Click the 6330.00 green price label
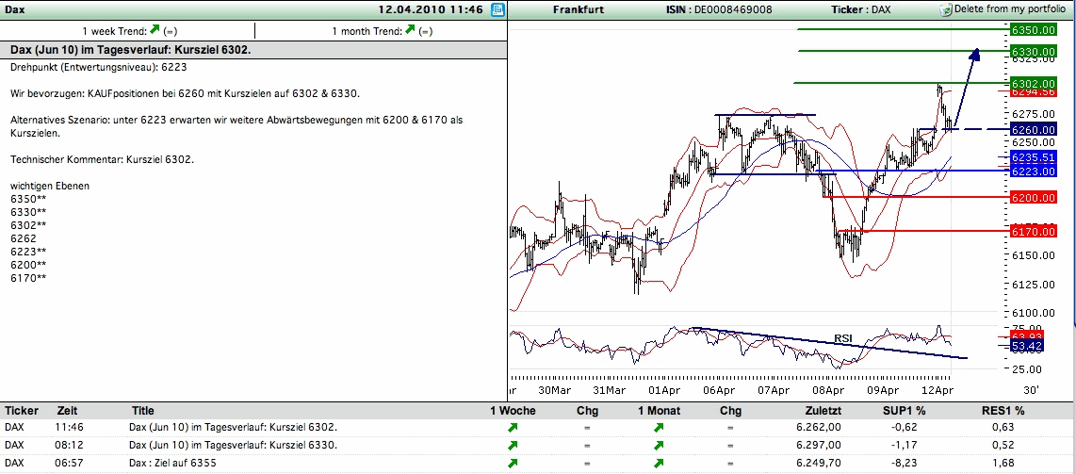Screen dimensions: 1076x474 1033,52
